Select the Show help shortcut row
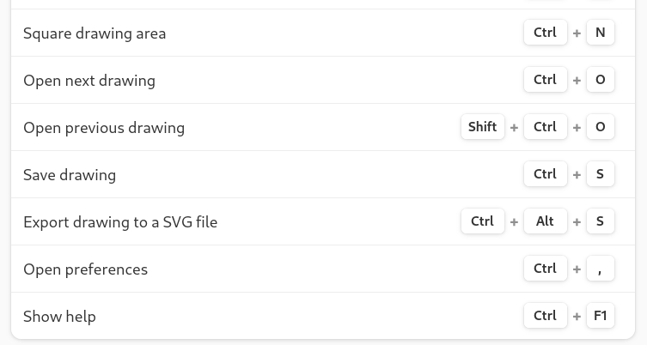The width and height of the screenshot is (647, 345). point(323,316)
